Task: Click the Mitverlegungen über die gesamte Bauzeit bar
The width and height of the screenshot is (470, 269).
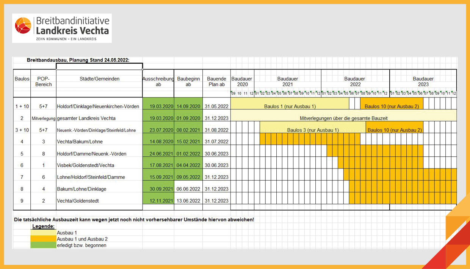Action: 343,118
